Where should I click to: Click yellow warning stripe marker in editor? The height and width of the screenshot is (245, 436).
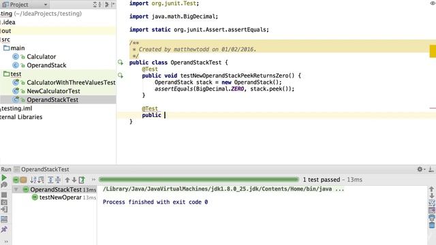[433, 51]
